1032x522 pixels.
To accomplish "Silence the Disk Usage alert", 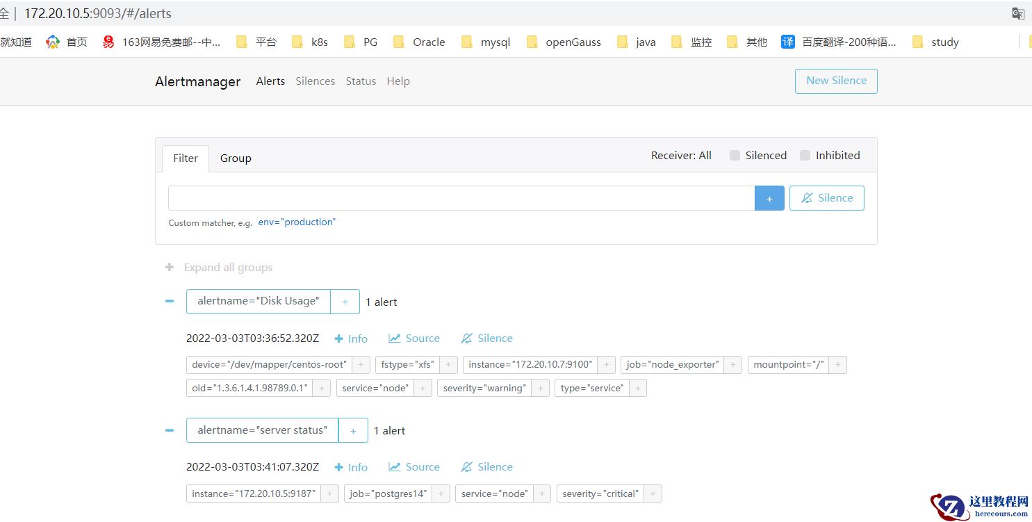I will 486,339.
